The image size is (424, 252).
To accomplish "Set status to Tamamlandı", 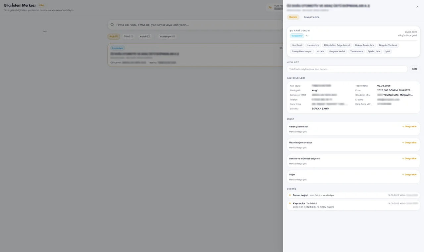I will (356, 52).
